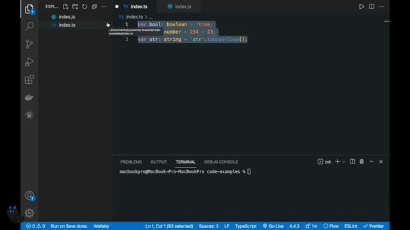Switch to the DEBUG CONSOLE tab
This screenshot has height=230, width=410.
221,162
